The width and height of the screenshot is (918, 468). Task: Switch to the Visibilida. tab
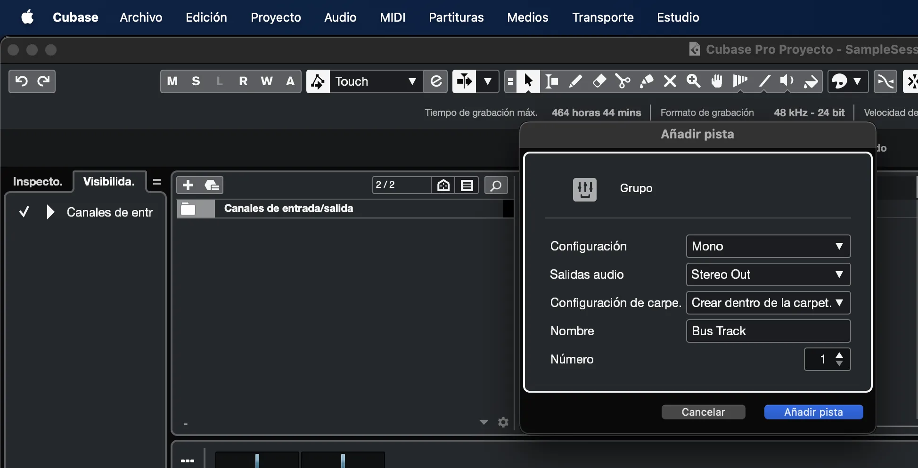click(109, 182)
